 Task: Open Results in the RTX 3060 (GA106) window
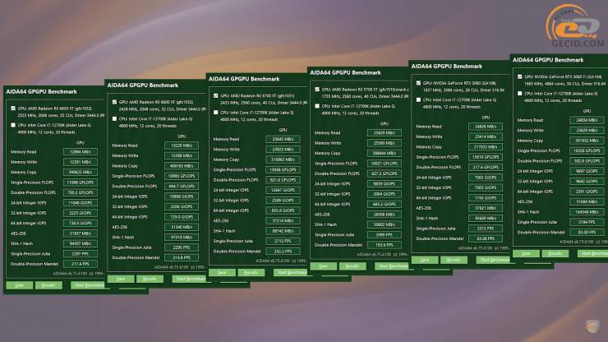(x=454, y=260)
